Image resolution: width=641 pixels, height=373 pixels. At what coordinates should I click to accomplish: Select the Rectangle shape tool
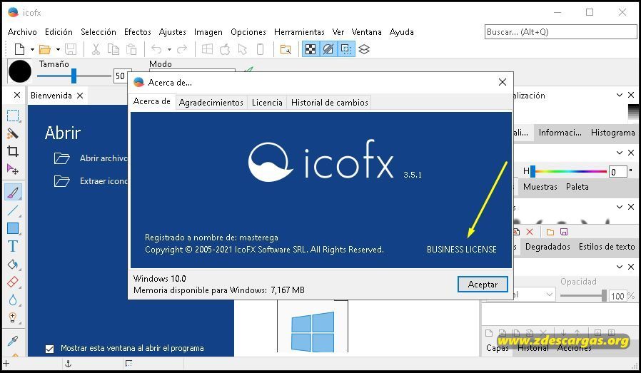tap(13, 228)
